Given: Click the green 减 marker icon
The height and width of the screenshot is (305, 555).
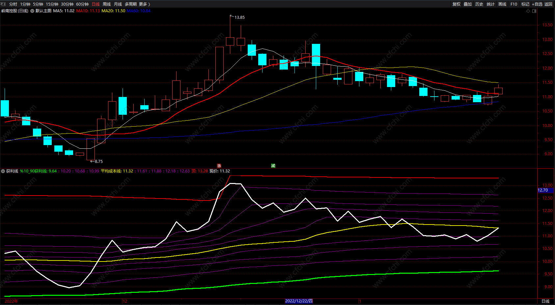Looking at the screenshot, I should (x=273, y=166).
